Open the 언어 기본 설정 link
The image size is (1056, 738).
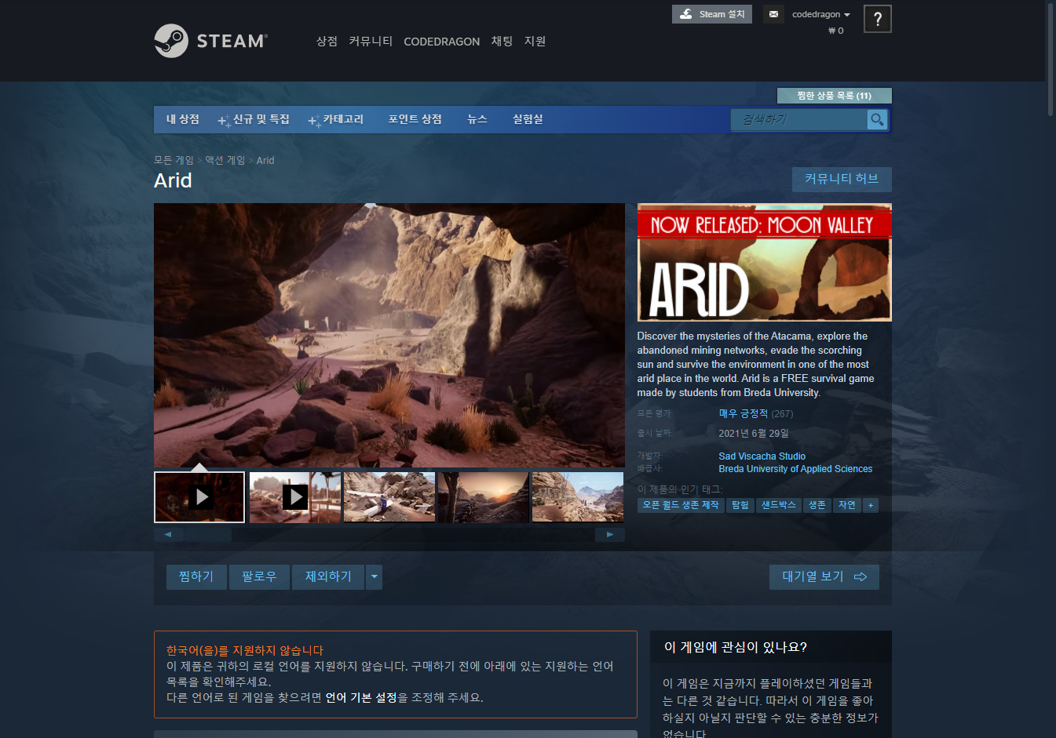[x=361, y=697]
